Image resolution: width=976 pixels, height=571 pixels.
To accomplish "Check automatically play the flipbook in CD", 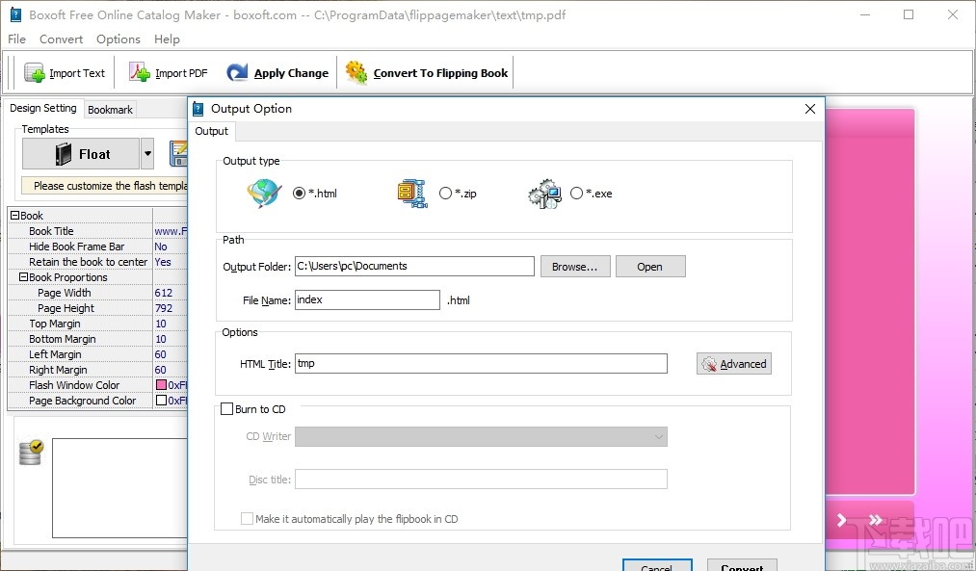I will pyautogui.click(x=248, y=518).
